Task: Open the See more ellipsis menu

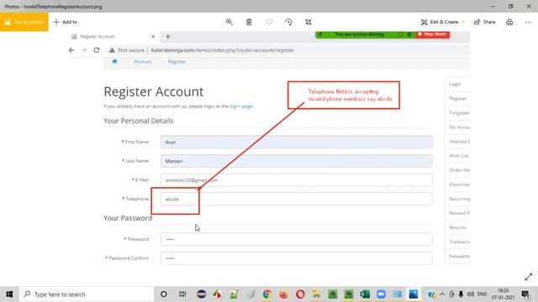Action: (528, 22)
